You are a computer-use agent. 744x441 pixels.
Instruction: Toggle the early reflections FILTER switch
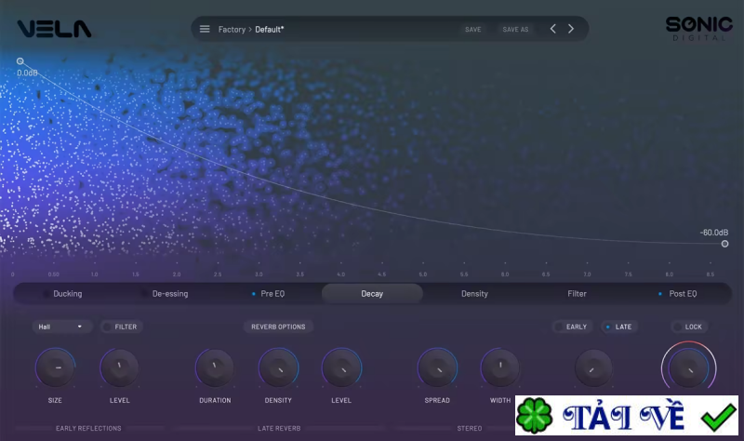click(x=122, y=327)
